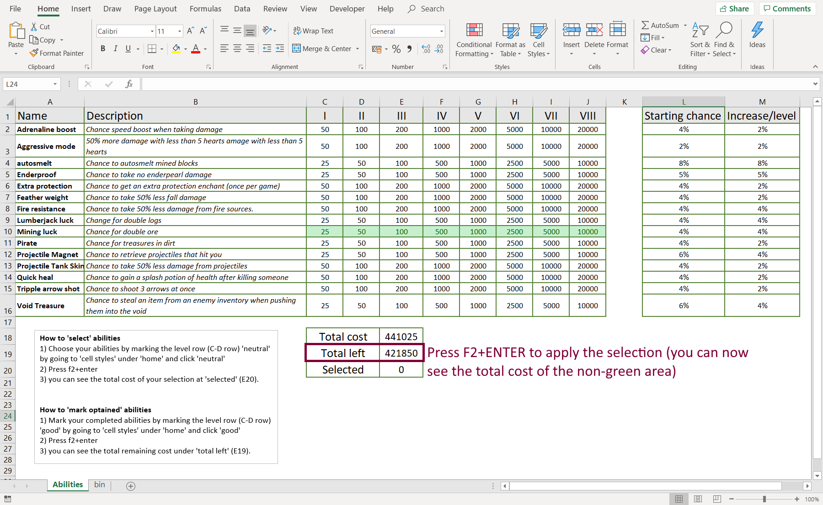This screenshot has height=505, width=823.
Task: Switch to Page Break Preview view
Action: [x=717, y=499]
